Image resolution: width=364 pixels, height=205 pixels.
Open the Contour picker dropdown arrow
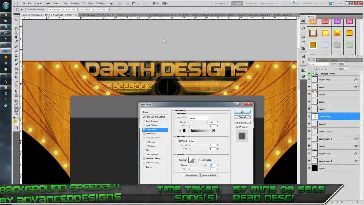tap(195, 160)
